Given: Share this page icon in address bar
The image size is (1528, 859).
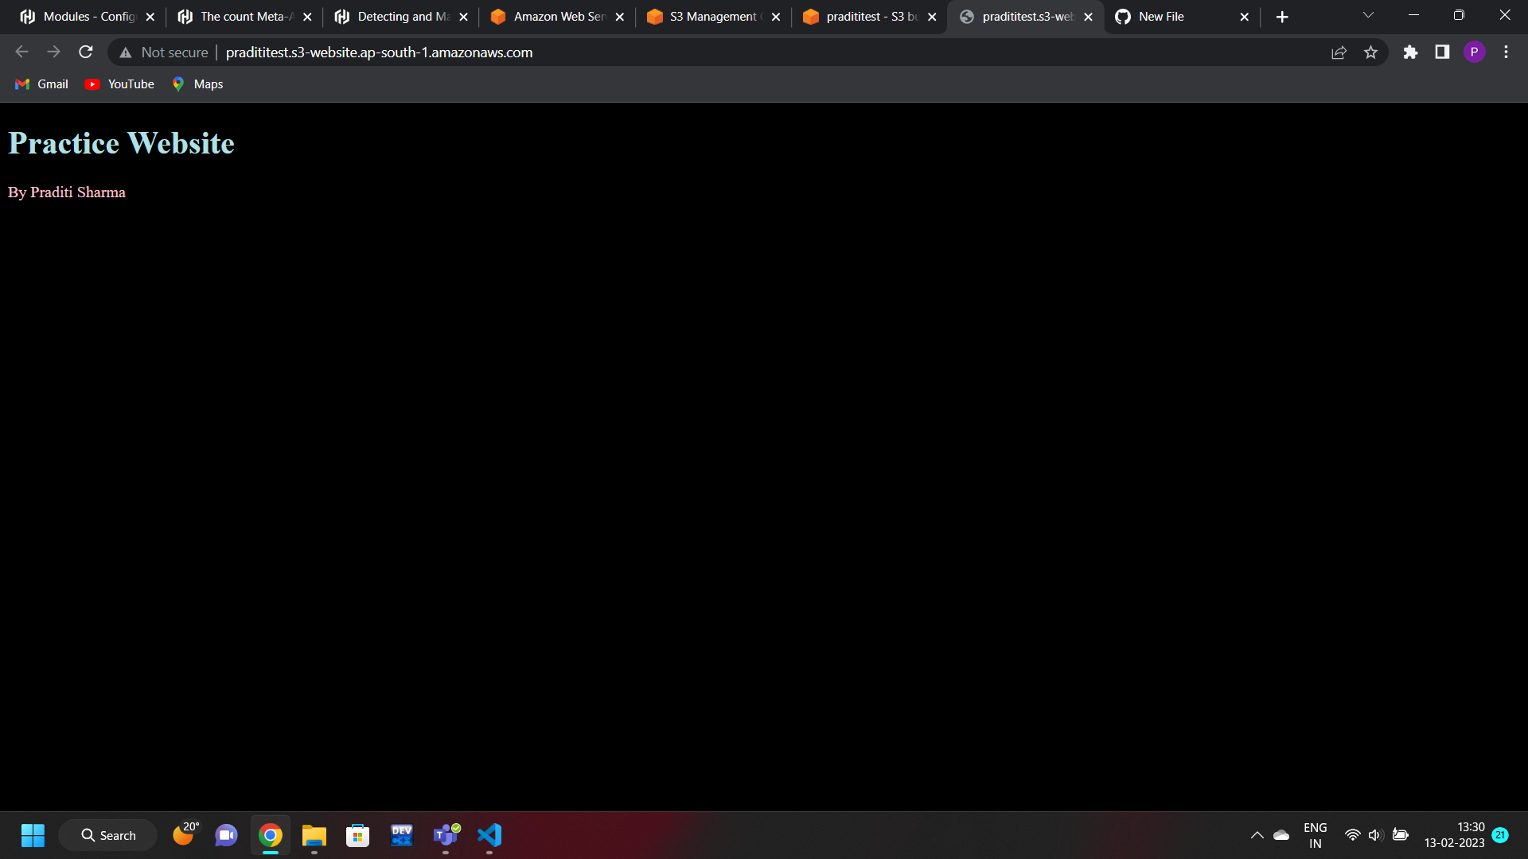Looking at the screenshot, I should (1339, 52).
